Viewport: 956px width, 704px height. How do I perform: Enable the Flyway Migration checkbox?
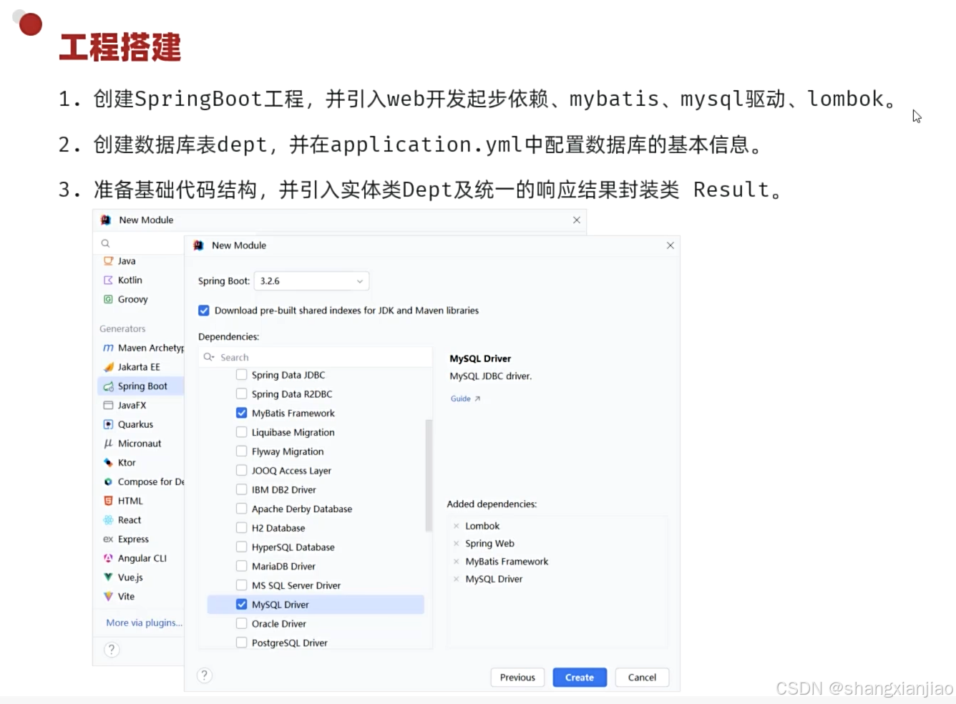click(242, 451)
